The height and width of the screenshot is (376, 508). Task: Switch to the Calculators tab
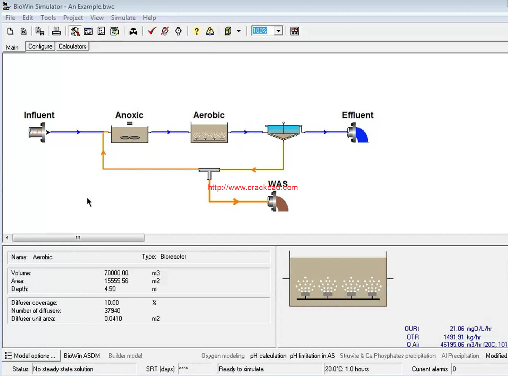pyautogui.click(x=72, y=46)
